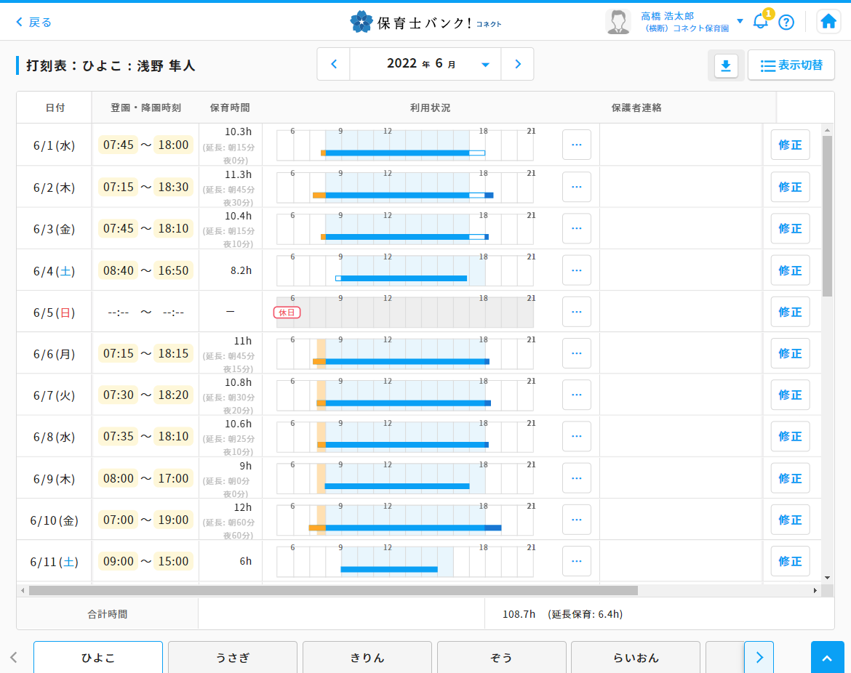The image size is (851, 673).
Task: Click the home icon button
Action: [x=828, y=22]
